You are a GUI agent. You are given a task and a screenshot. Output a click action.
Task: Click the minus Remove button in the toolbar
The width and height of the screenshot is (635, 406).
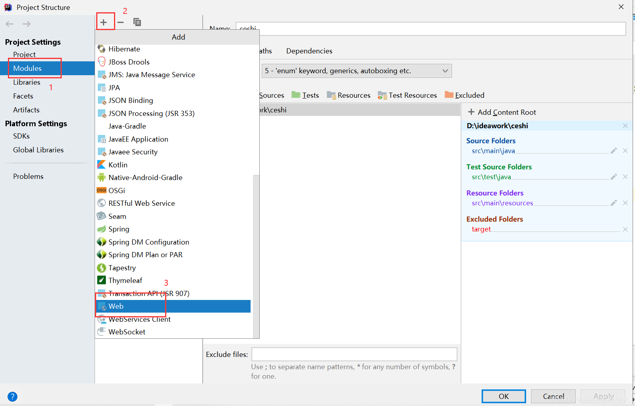pos(121,22)
